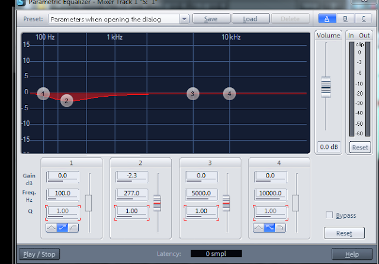Open Help for the equalizer

(x=352, y=255)
